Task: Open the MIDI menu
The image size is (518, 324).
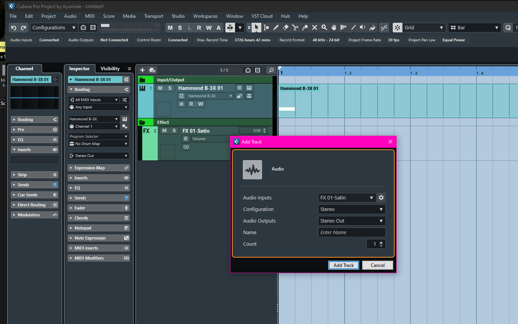Action: (x=90, y=16)
